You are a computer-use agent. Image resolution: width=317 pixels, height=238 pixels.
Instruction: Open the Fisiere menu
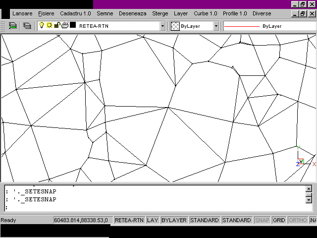[46, 13]
